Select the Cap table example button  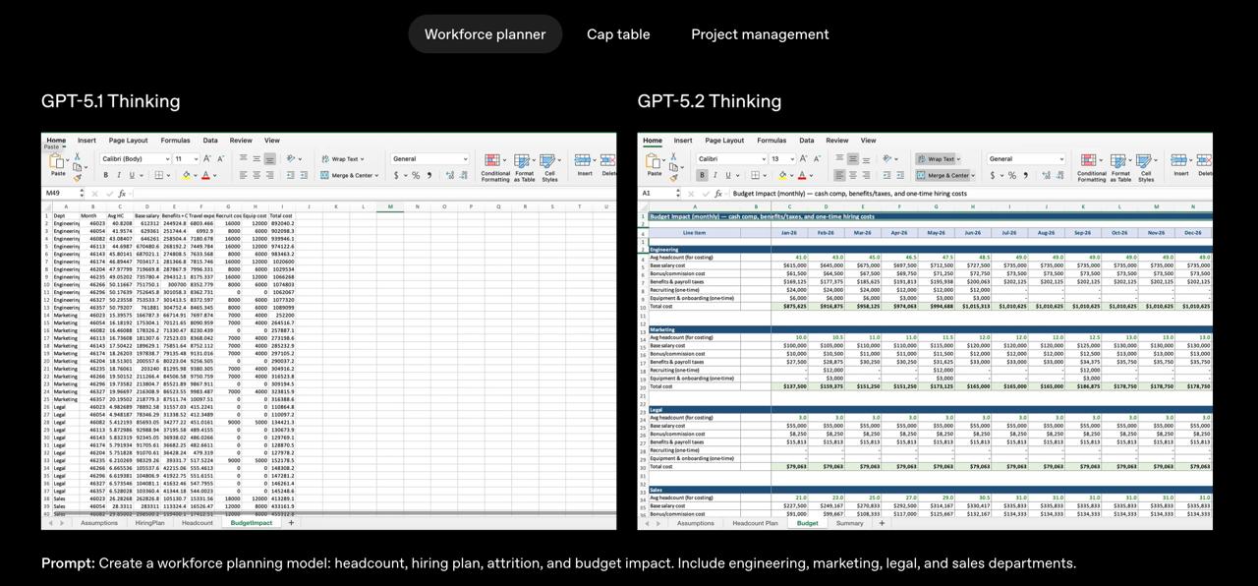coord(618,34)
